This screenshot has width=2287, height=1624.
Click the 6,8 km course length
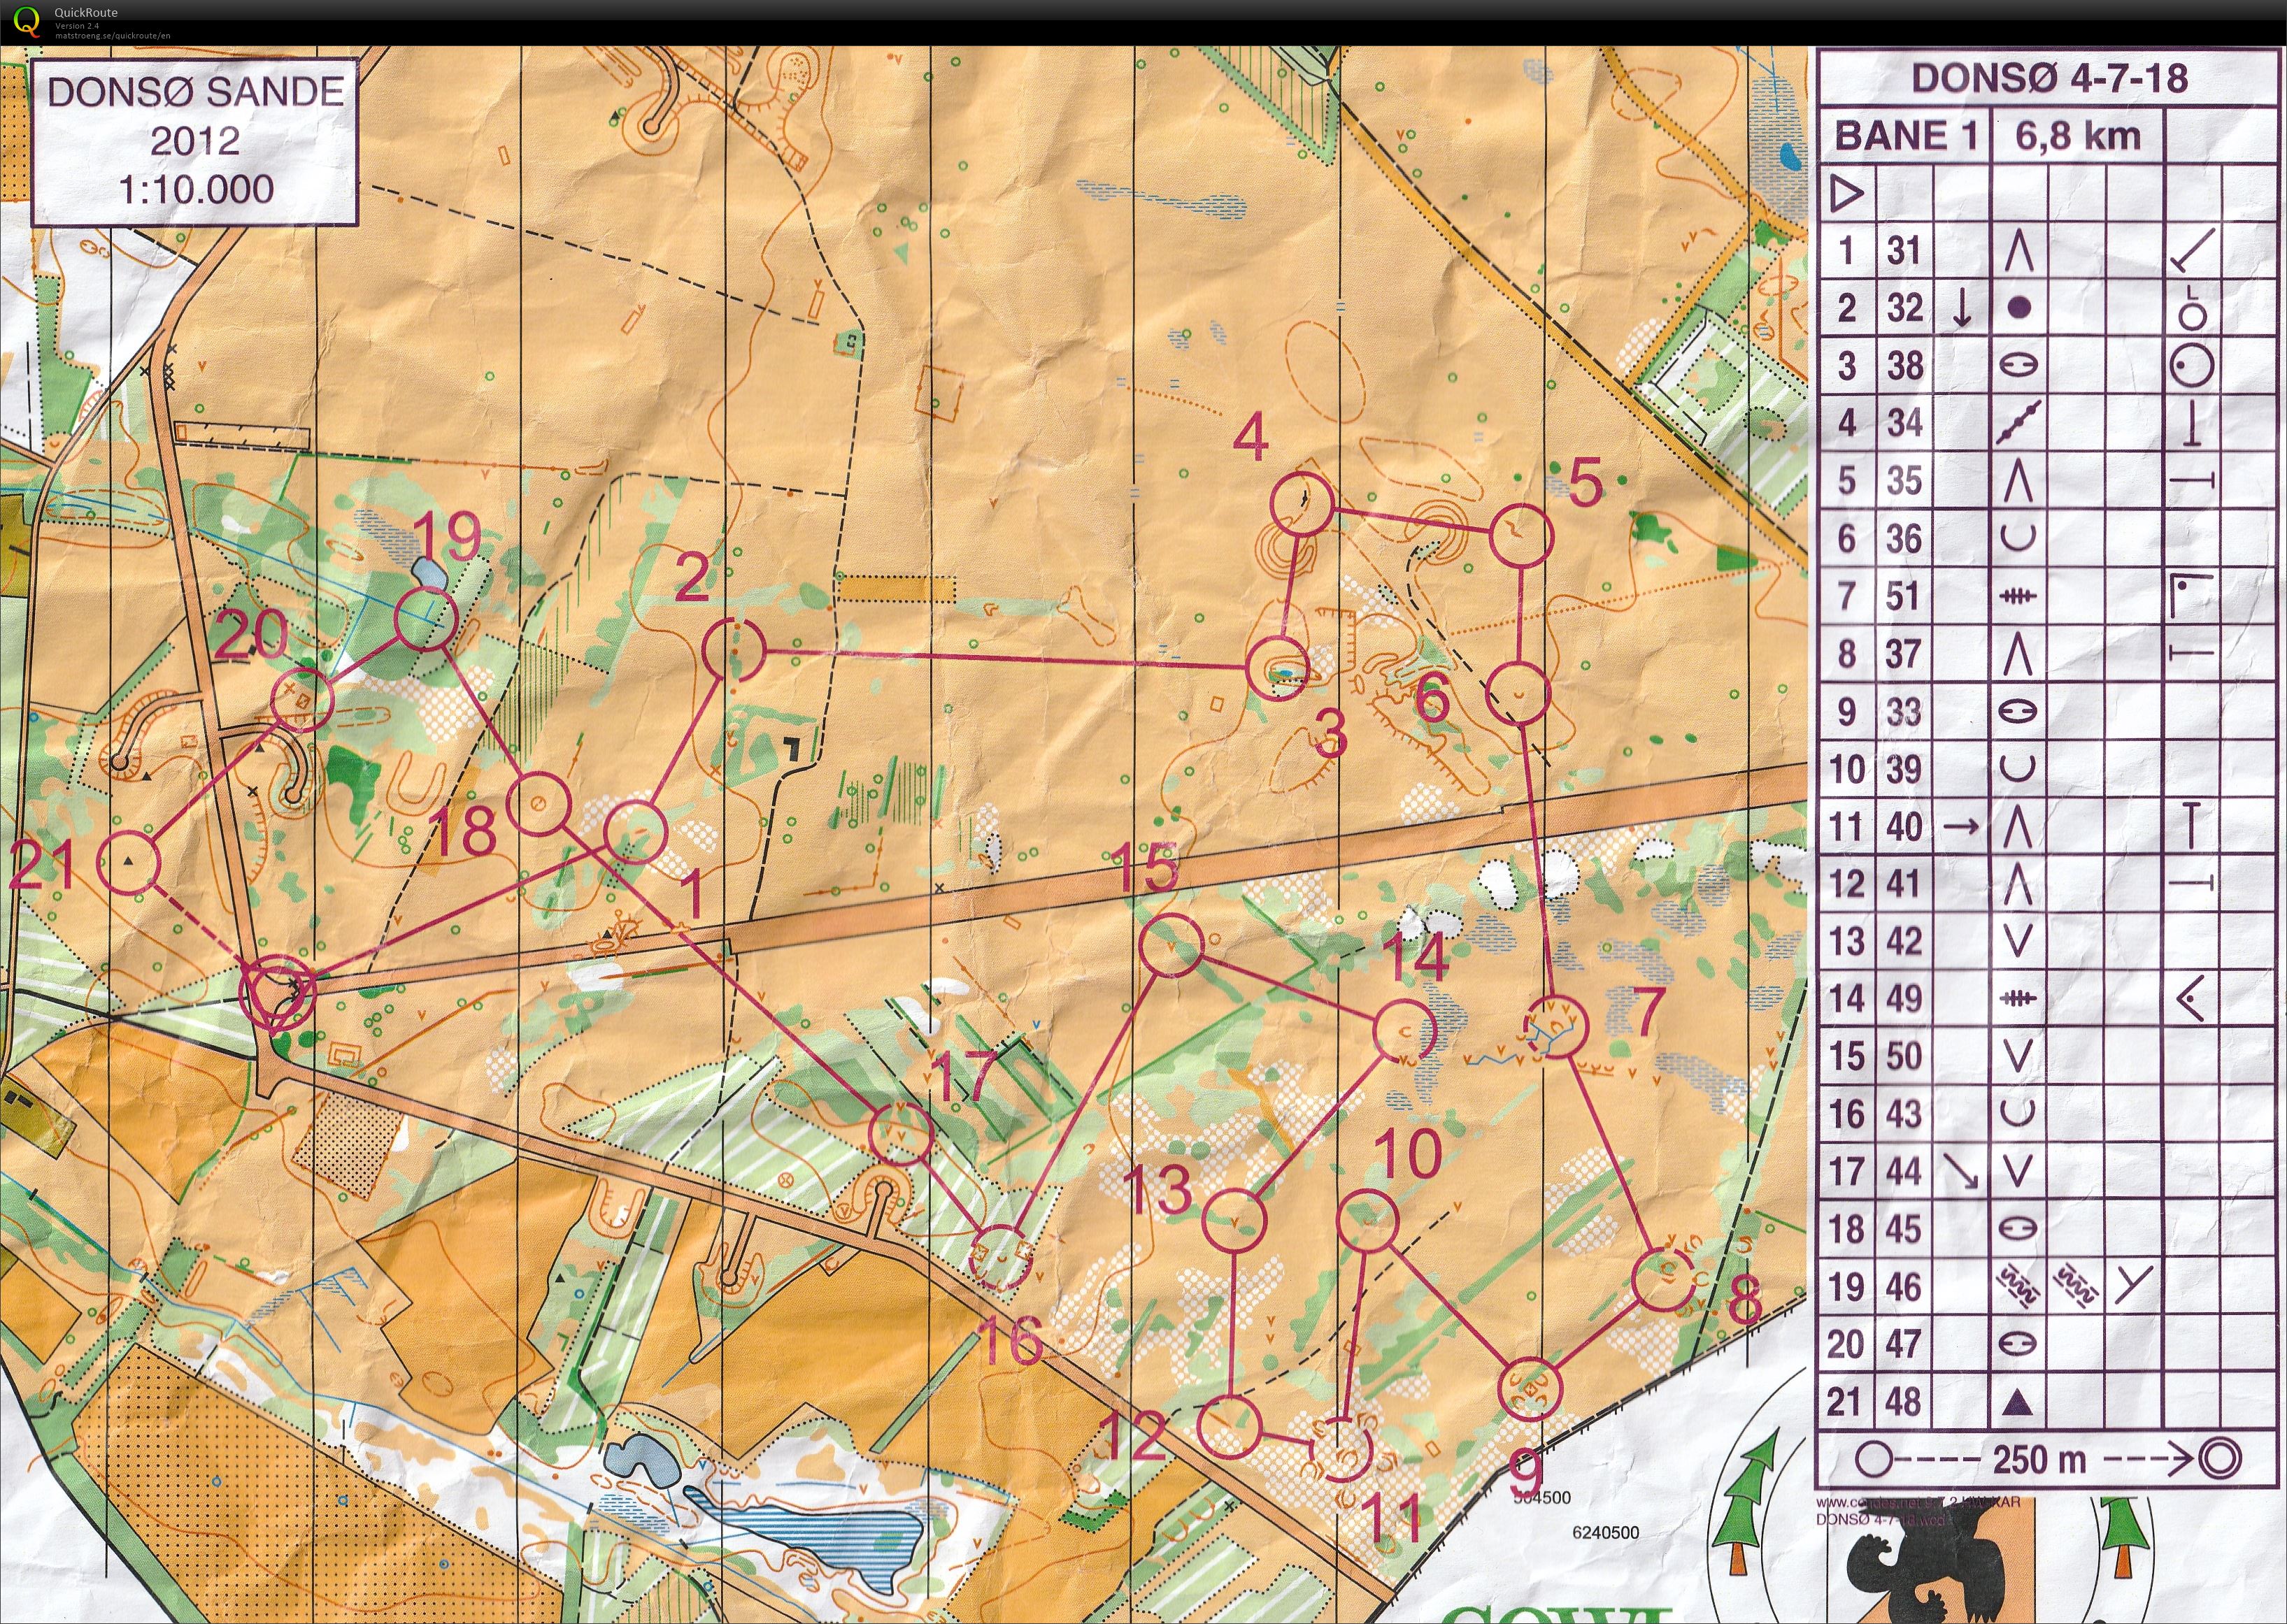coord(2078,136)
